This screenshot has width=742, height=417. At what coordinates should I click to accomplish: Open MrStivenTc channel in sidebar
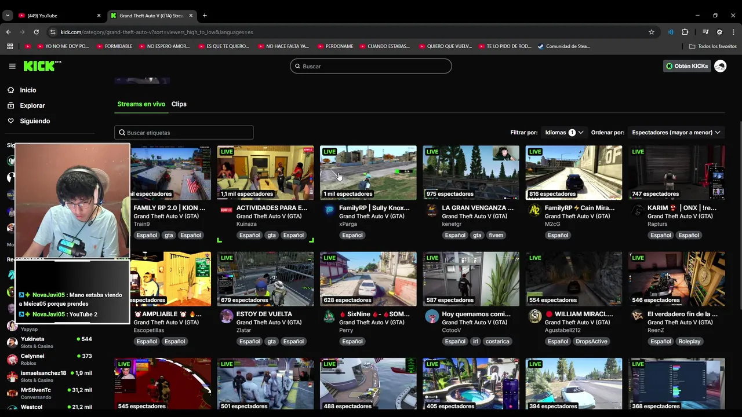[x=49, y=393]
